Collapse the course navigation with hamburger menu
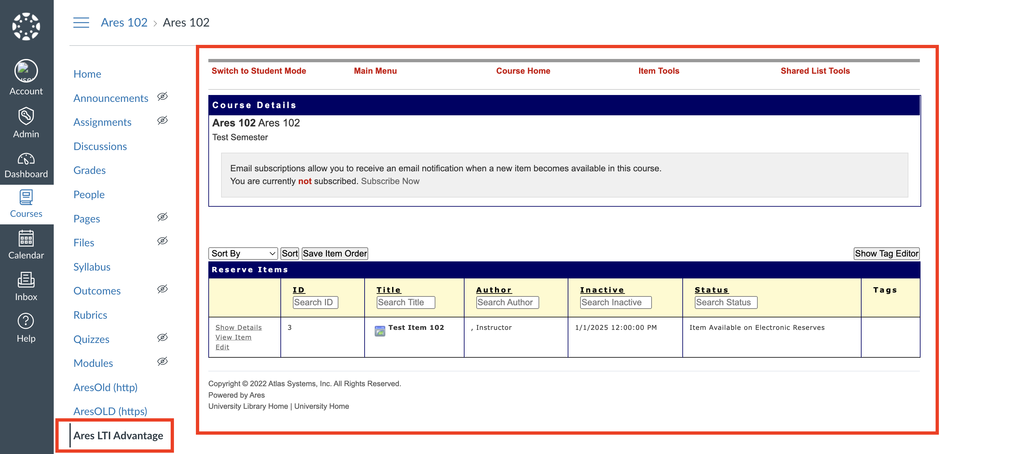Image resolution: width=1026 pixels, height=454 pixels. pos(81,23)
